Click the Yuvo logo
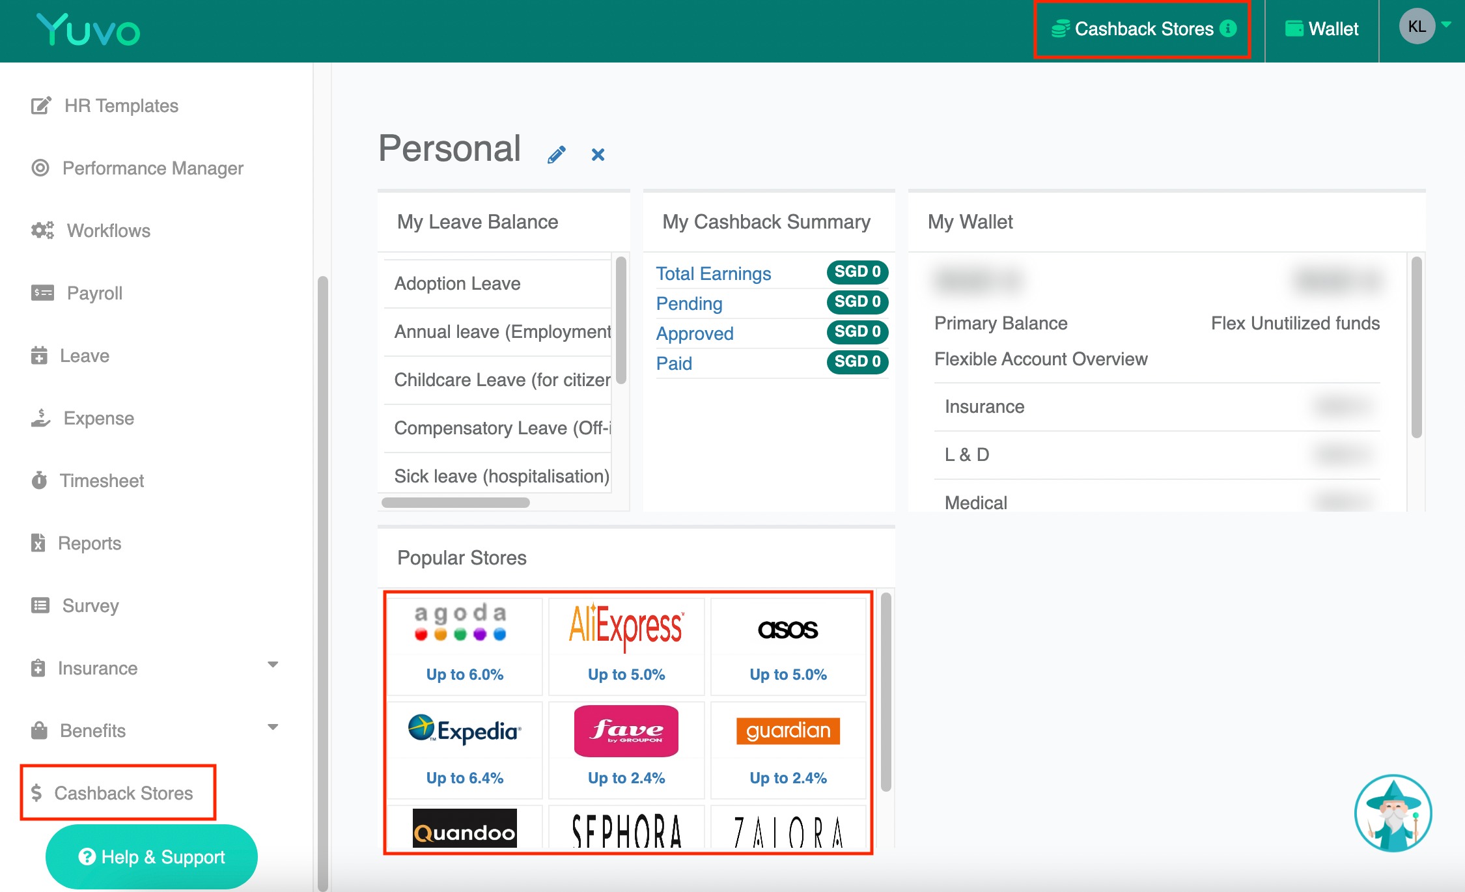This screenshot has height=892, width=1465. [x=88, y=30]
